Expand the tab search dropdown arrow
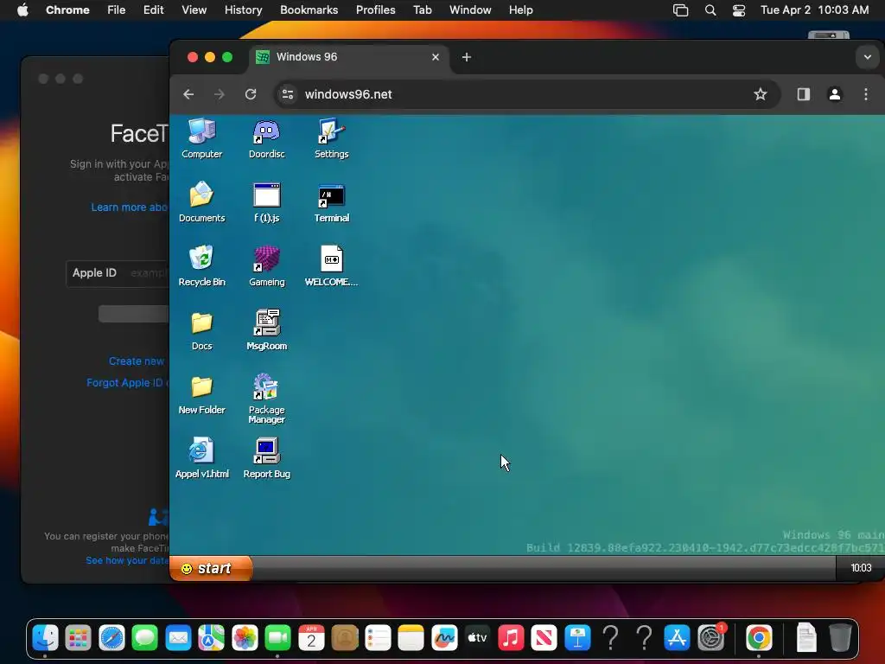The image size is (885, 664). pos(867,57)
